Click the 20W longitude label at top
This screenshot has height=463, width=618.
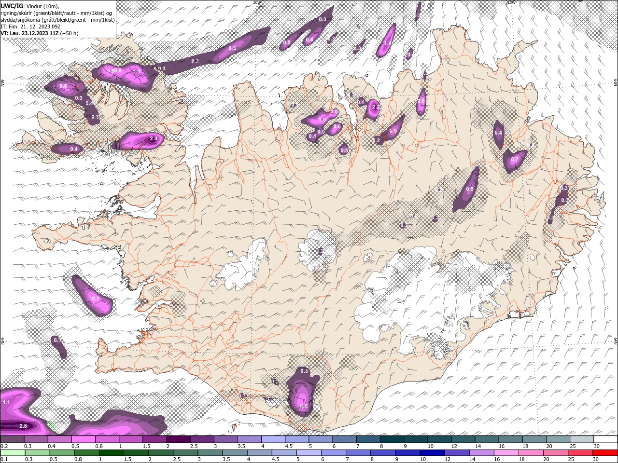(x=257, y=2)
